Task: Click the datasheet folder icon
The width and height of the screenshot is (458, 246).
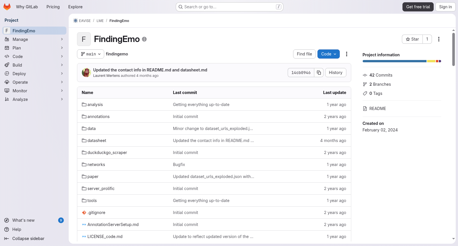Action: point(84,141)
